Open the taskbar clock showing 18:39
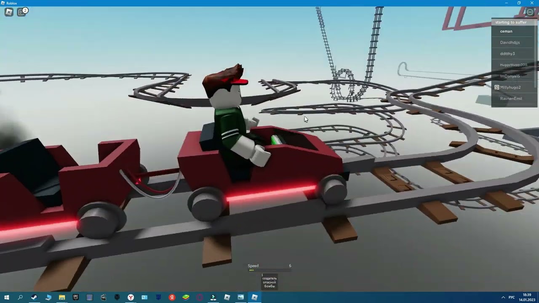 [x=527, y=297]
